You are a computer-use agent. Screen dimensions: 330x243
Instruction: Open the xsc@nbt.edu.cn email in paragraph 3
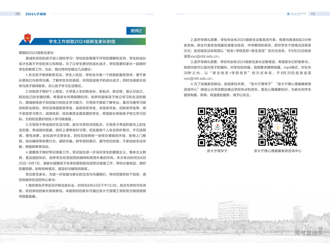[x=197, y=78]
